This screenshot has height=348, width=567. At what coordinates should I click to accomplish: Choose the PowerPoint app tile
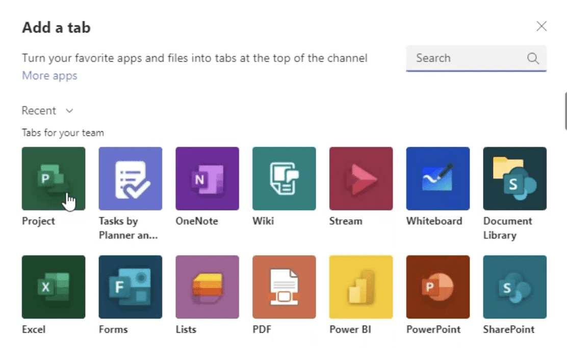(x=438, y=287)
